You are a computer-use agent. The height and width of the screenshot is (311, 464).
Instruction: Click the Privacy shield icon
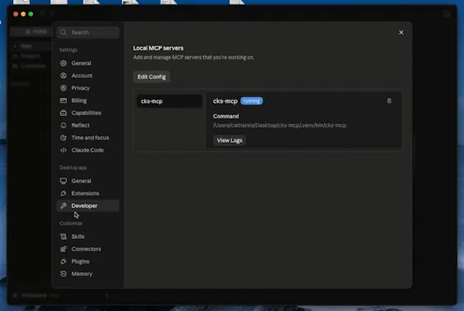coord(63,88)
